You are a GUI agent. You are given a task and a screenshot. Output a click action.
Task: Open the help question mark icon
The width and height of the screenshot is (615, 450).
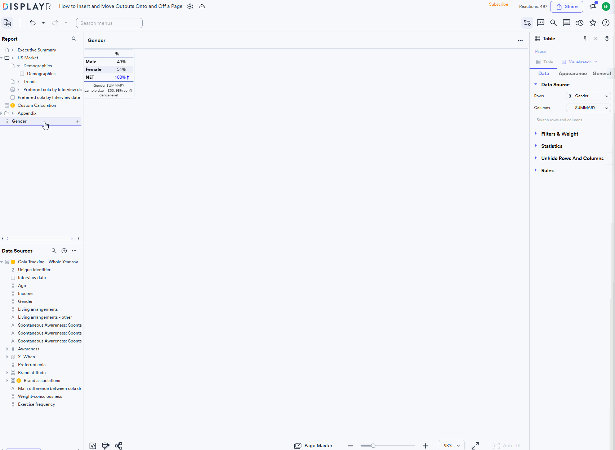[606, 23]
